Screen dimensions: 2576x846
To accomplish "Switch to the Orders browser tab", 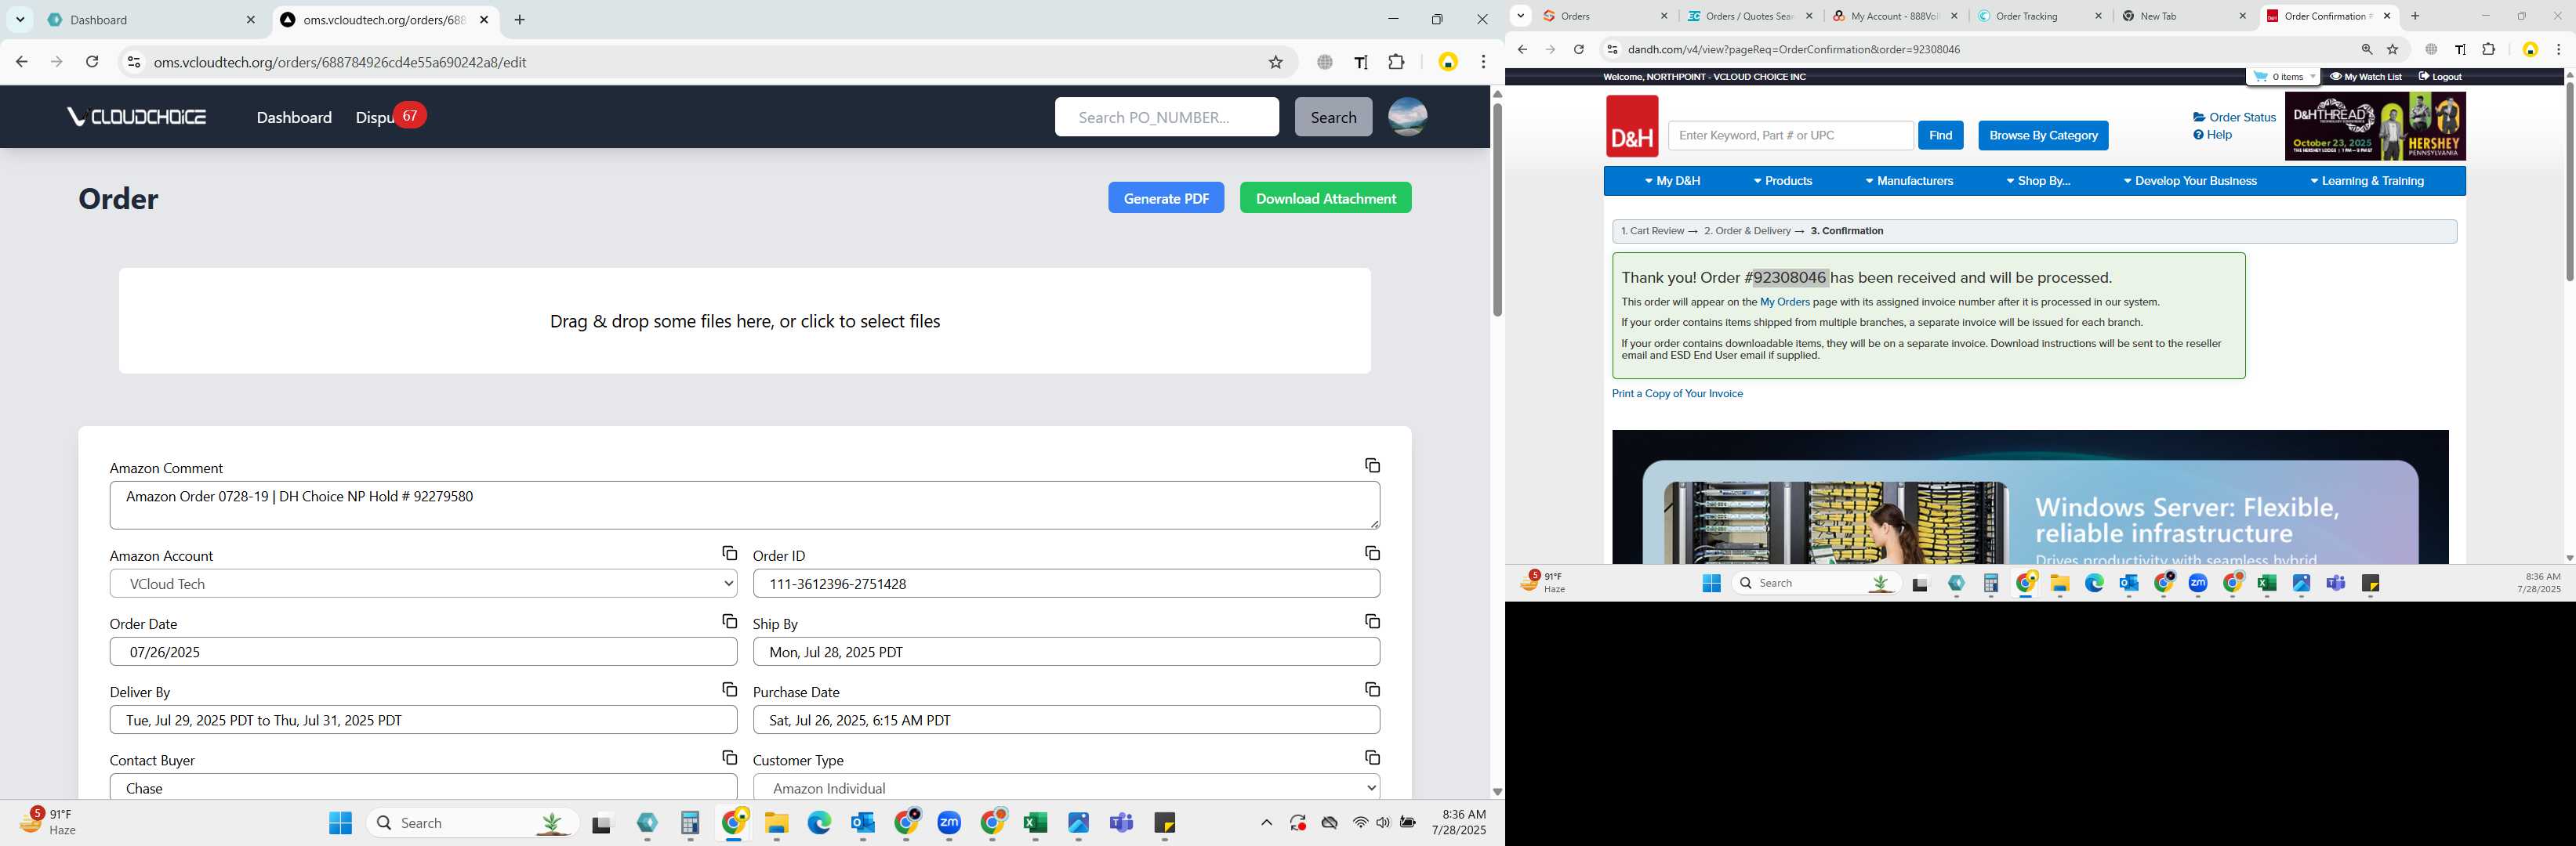I will 1604,16.
